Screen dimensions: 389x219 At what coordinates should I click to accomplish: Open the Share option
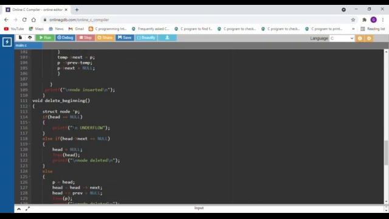pyautogui.click(x=105, y=38)
